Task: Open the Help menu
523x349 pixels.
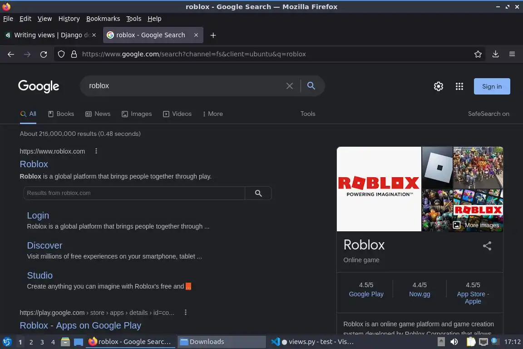Action: 154,19
